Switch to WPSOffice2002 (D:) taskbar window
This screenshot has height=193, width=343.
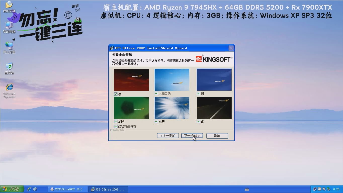pyautogui.click(x=68, y=189)
